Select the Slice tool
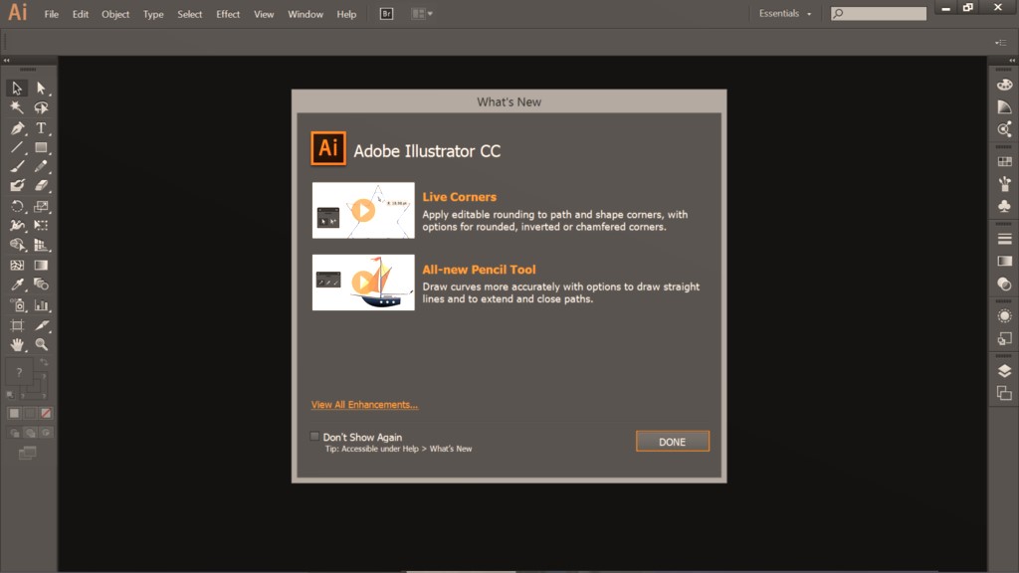Image resolution: width=1019 pixels, height=573 pixels. coord(41,325)
